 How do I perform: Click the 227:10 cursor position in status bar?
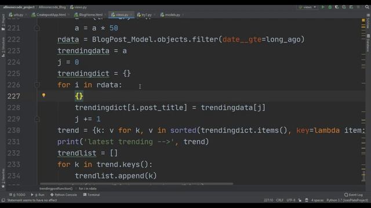[268, 200]
